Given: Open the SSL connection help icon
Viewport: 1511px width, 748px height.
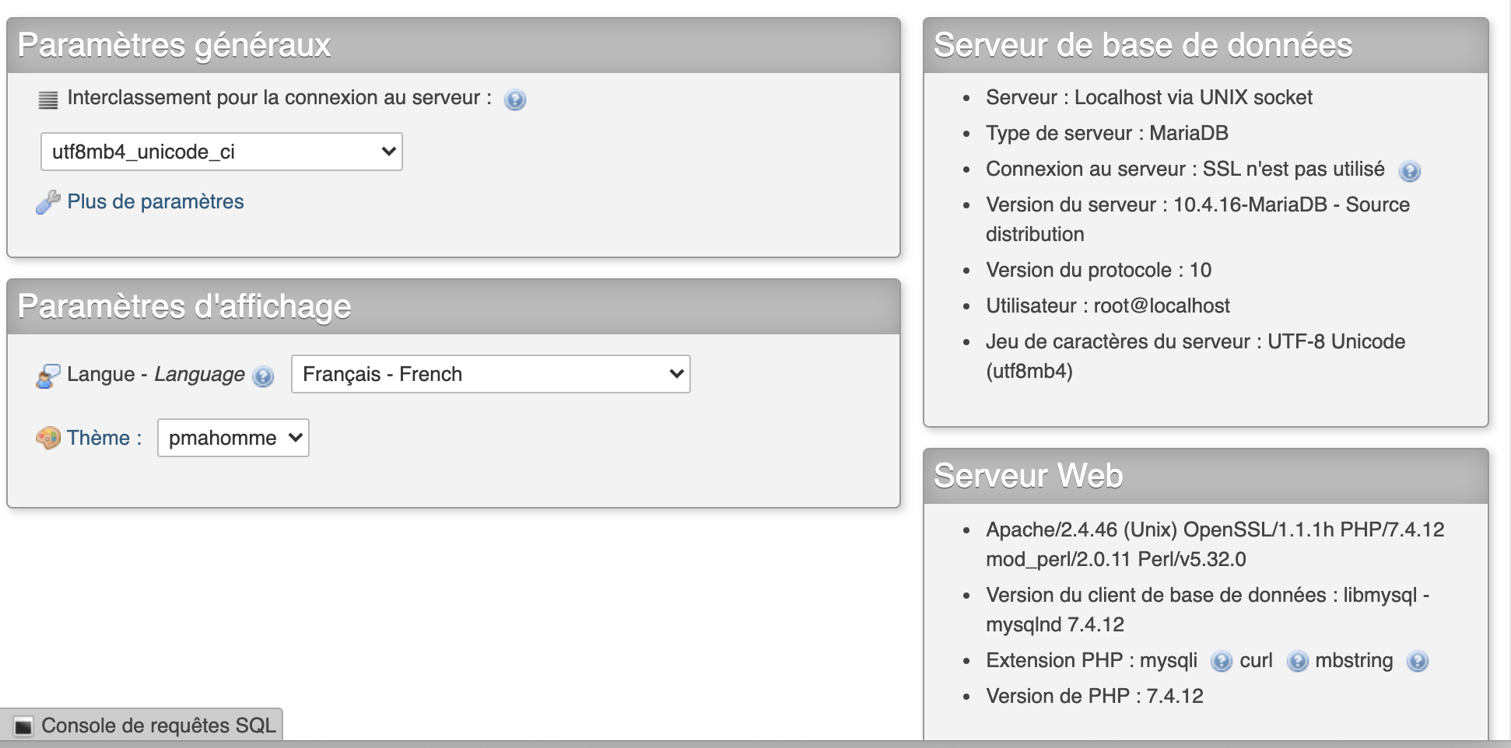Looking at the screenshot, I should (1409, 171).
